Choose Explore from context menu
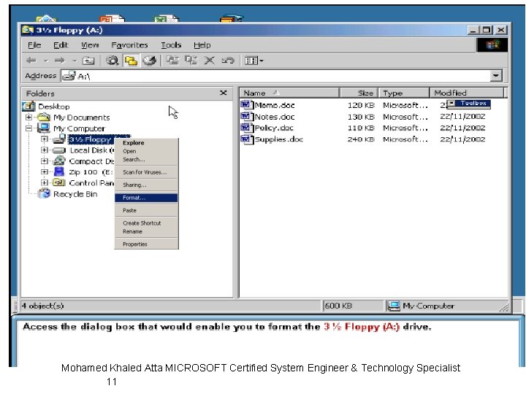This screenshot has height=394, width=526. (146, 143)
